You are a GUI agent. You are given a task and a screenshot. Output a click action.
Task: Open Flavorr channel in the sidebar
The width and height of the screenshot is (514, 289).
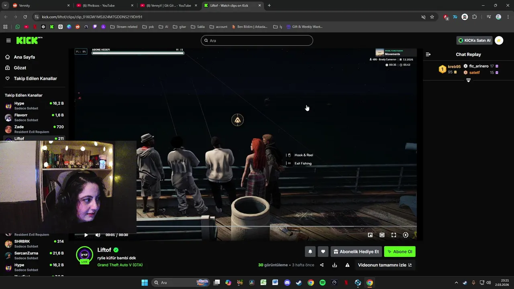(x=34, y=117)
